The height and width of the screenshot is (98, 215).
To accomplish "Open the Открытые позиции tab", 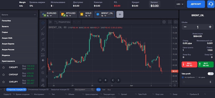I will coord(16,90).
